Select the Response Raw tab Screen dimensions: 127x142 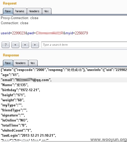pyautogui.click(x=8, y=63)
